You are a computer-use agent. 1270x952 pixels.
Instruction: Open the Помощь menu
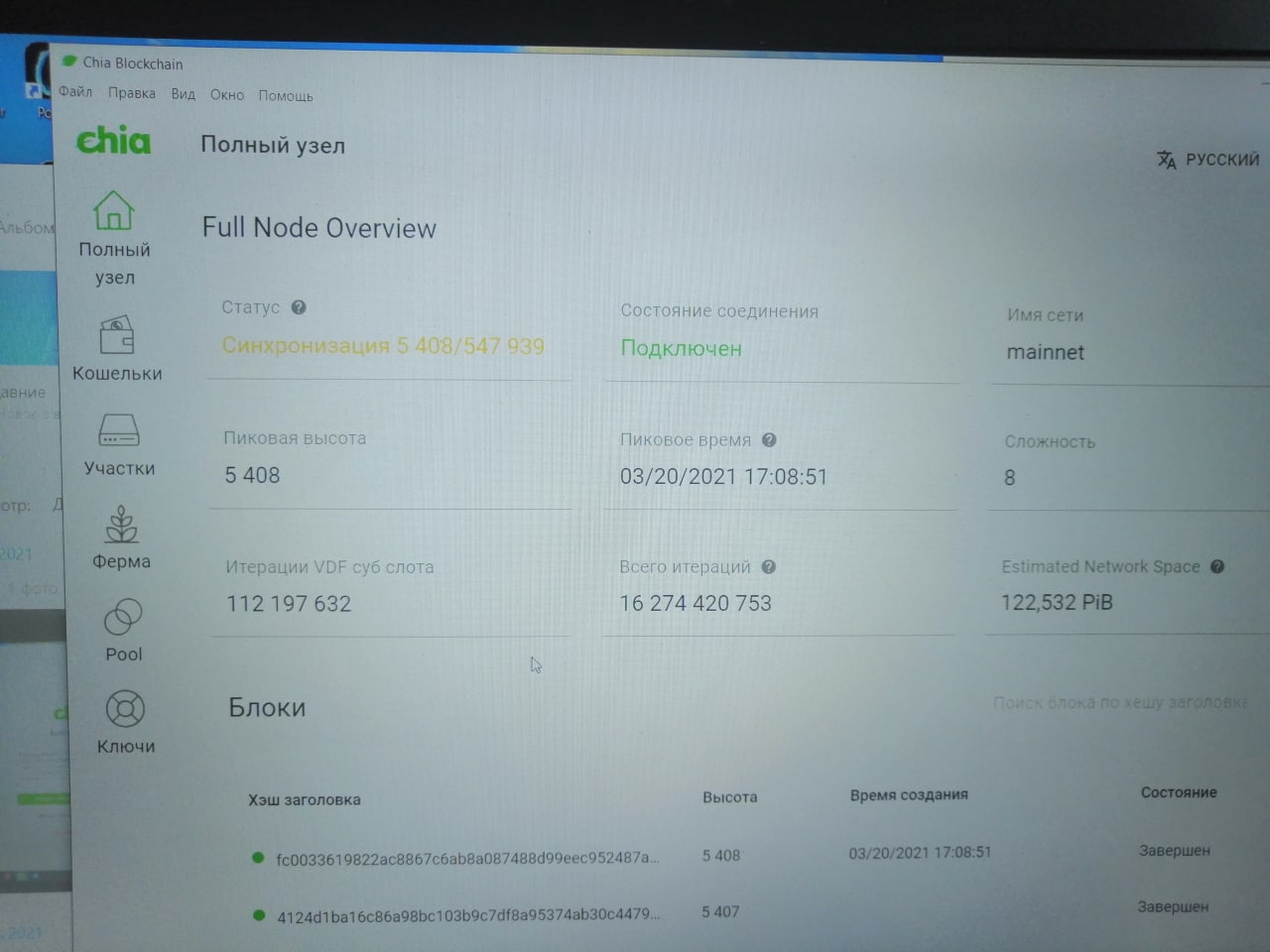[286, 96]
